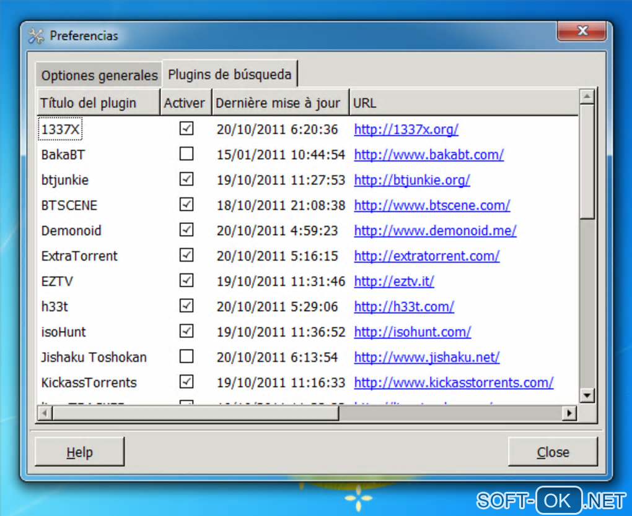Open the http://www.jishaku.net/ link
This screenshot has height=516, width=632.
[427, 358]
